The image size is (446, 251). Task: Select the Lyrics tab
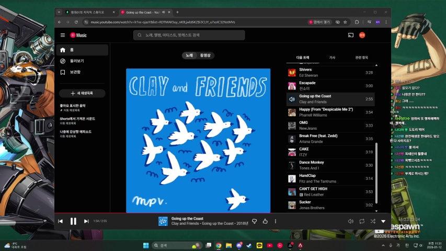click(332, 58)
